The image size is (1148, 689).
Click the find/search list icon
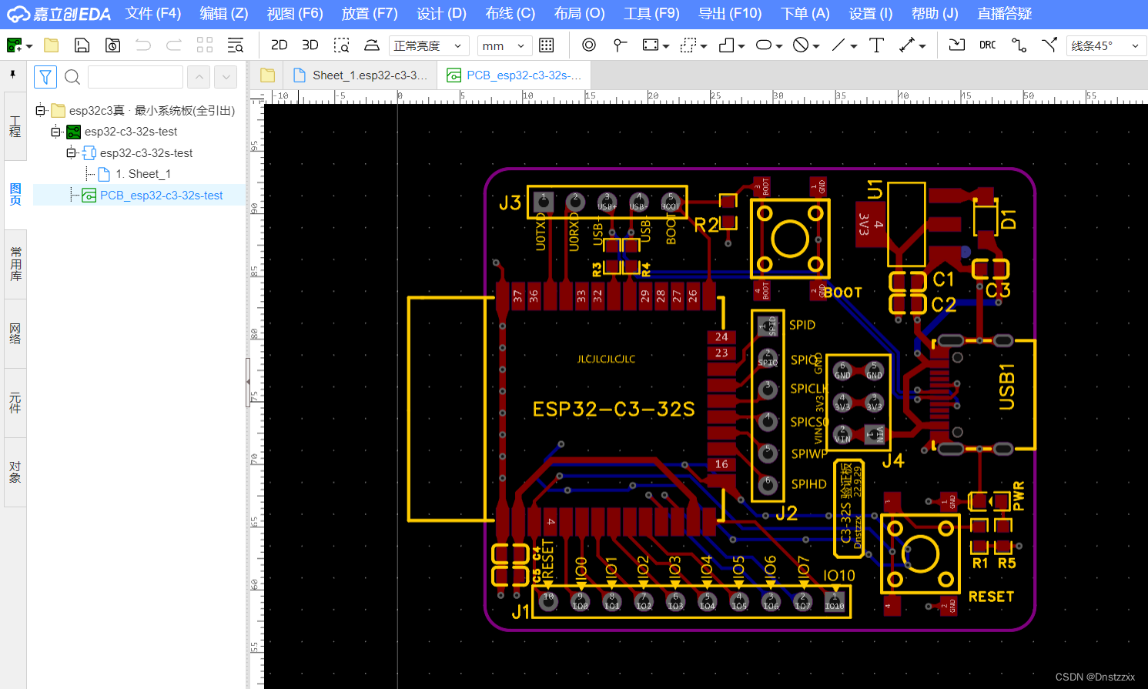click(236, 45)
